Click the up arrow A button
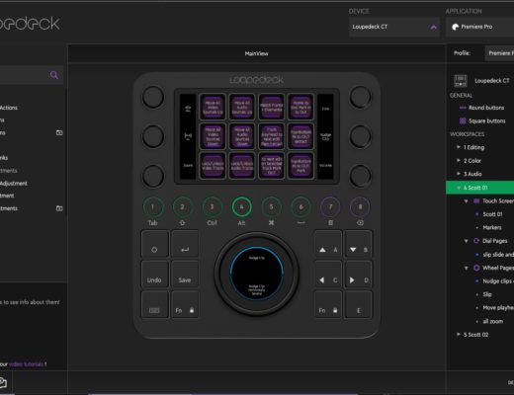Image resolution: width=514 pixels, height=395 pixels. tap(328, 244)
